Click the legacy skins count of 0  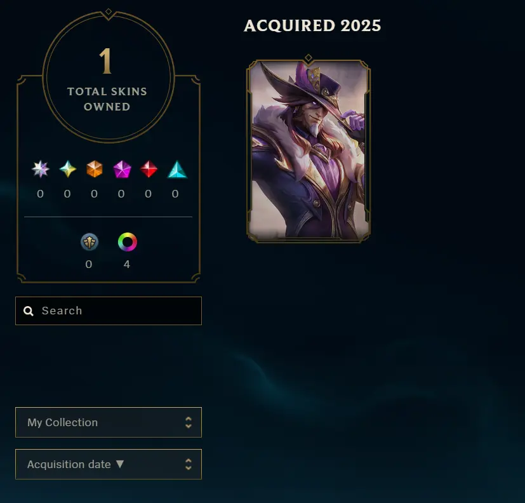pos(89,264)
